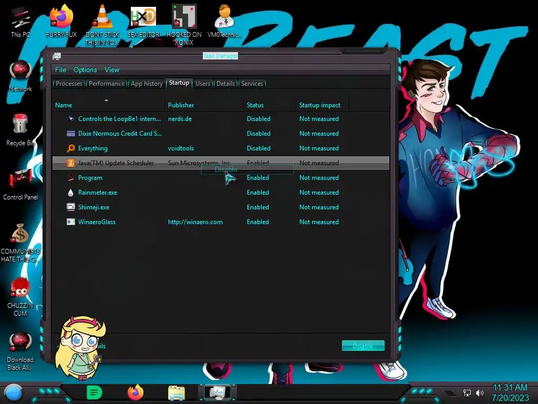
Task: Click the nerds.de publisher cell
Action: [180, 119]
